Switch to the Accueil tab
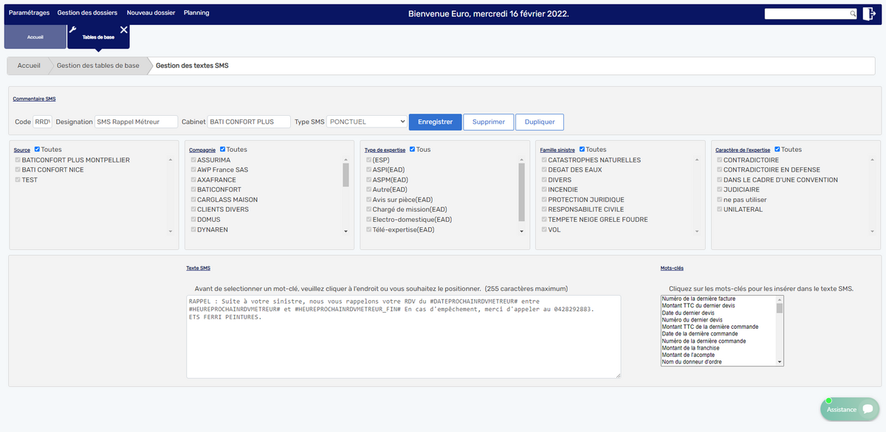Viewport: 886px width, 432px height. pos(35,36)
